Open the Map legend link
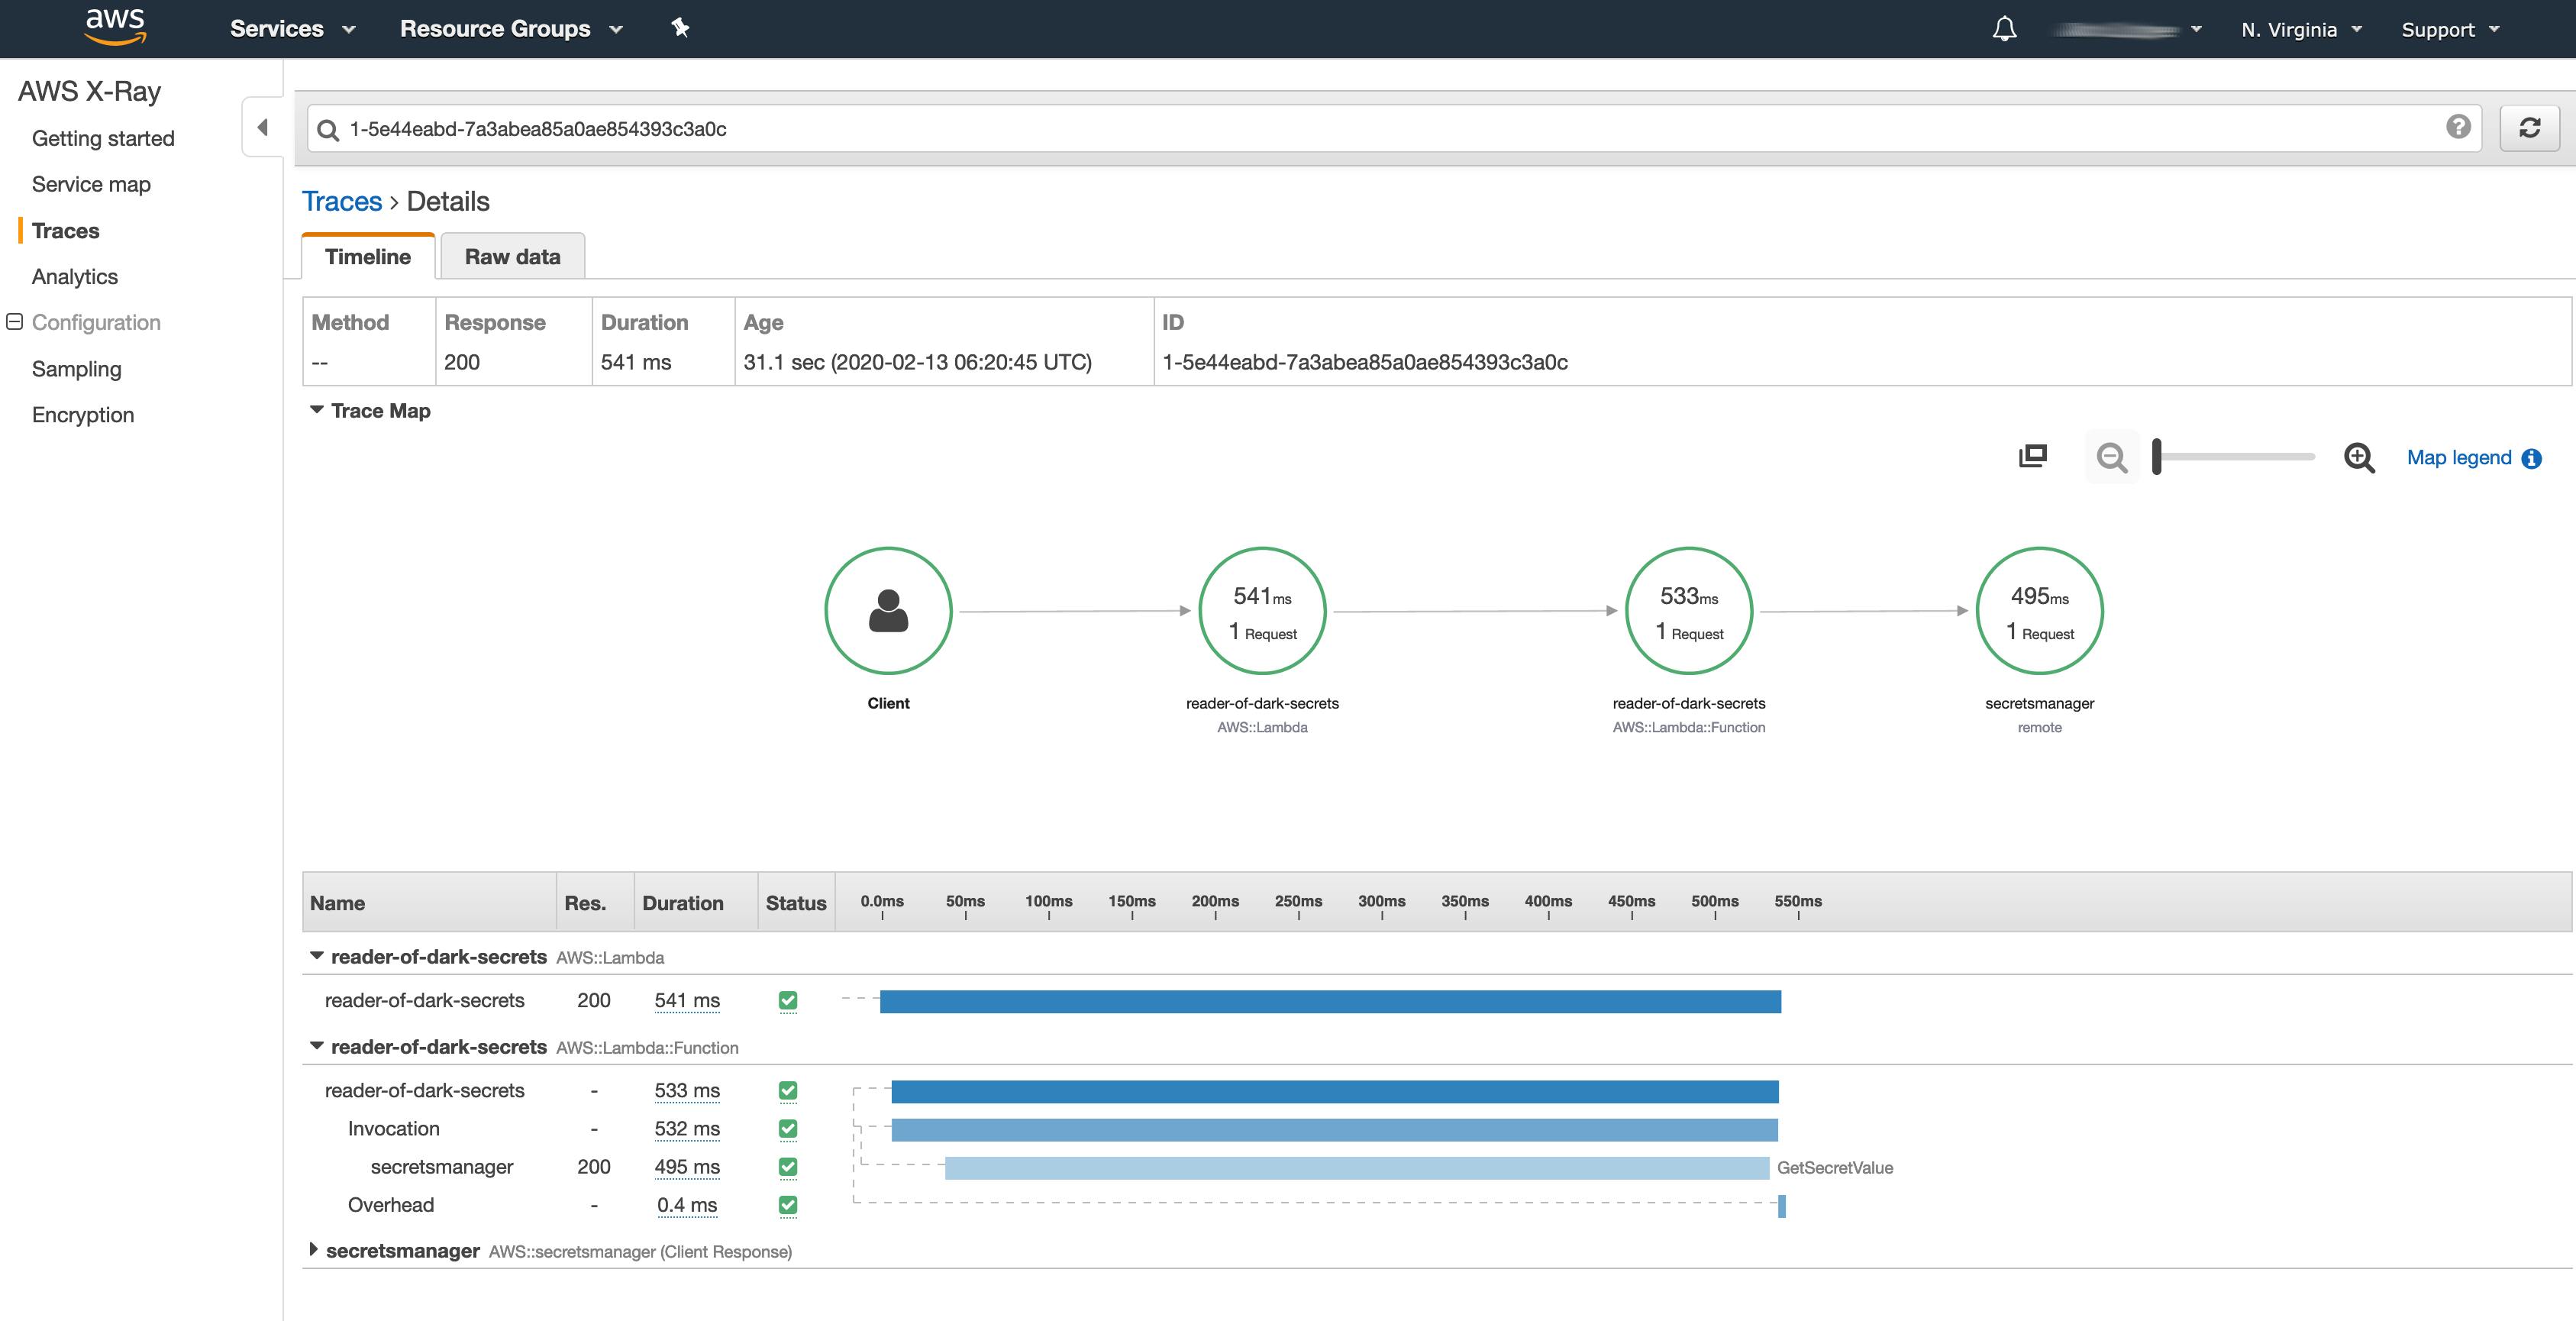Image resolution: width=2576 pixels, height=1321 pixels. coord(2458,458)
